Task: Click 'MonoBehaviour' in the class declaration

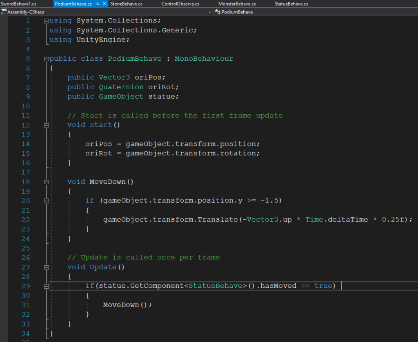Action: point(204,59)
